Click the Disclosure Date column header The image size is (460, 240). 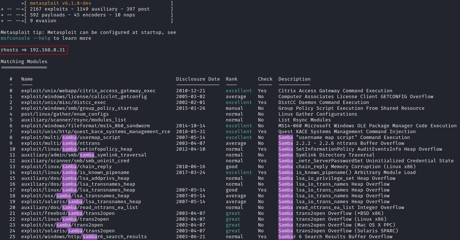pos(198,79)
